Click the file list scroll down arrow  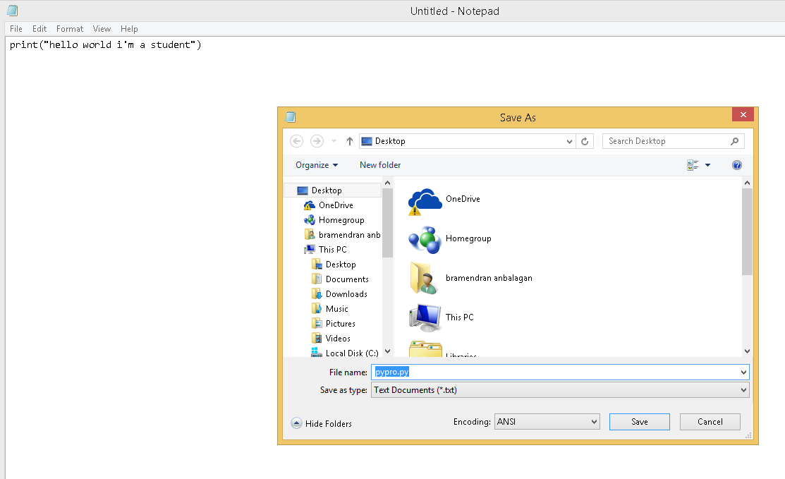point(747,351)
